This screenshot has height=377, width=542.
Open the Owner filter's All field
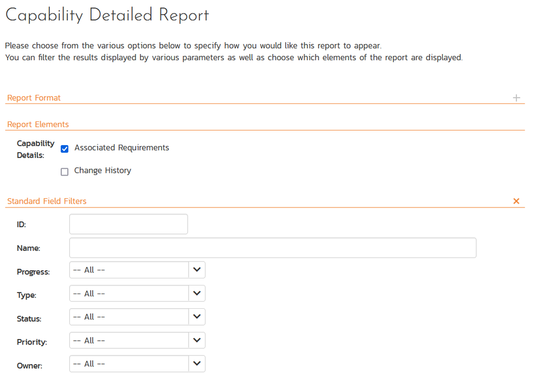coord(129,364)
